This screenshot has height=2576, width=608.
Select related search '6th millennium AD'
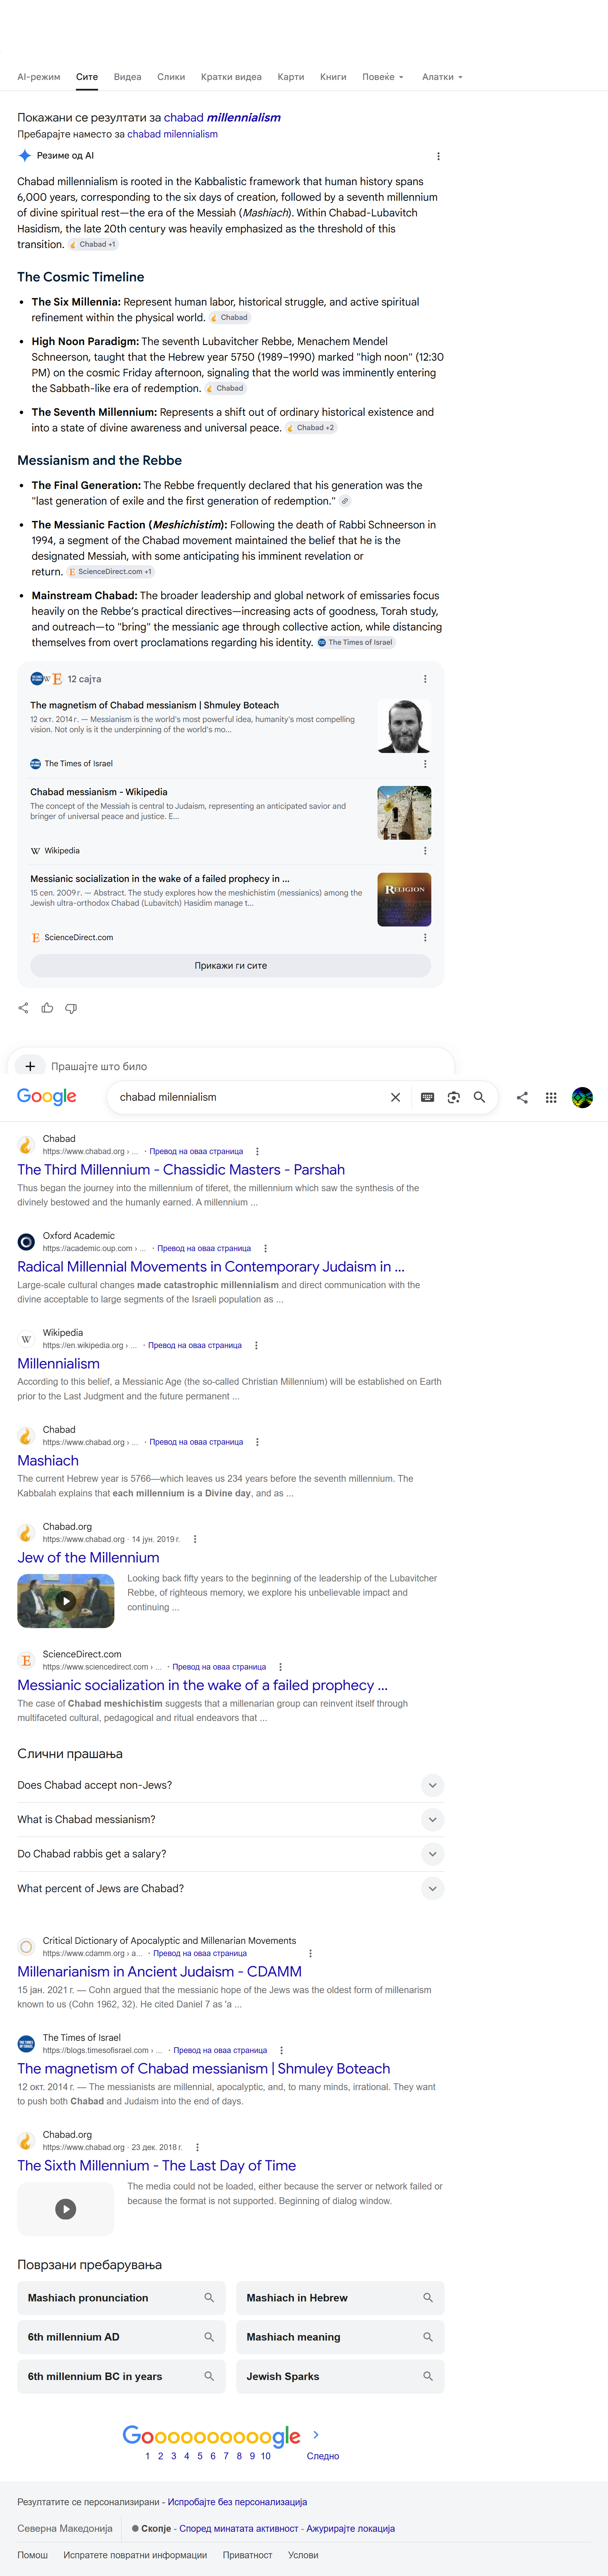coord(121,2337)
